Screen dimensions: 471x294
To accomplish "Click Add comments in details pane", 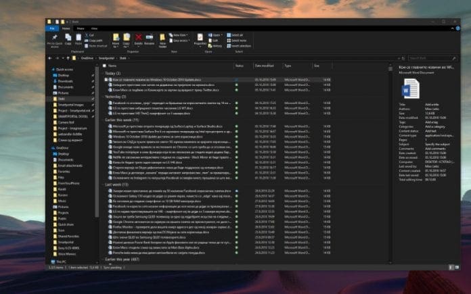I will click(x=435, y=149).
